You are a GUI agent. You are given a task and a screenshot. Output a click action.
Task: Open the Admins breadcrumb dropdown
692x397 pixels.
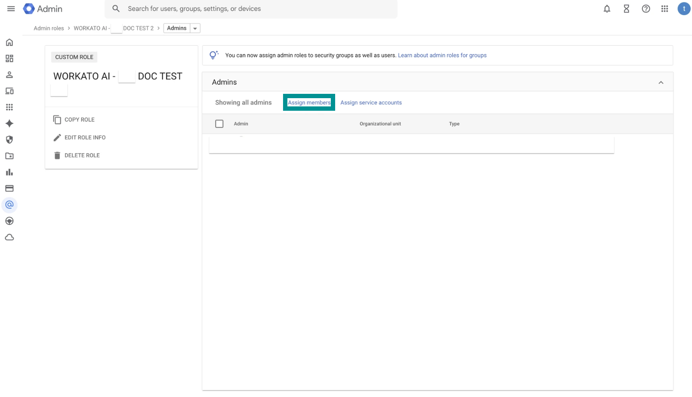tap(195, 28)
